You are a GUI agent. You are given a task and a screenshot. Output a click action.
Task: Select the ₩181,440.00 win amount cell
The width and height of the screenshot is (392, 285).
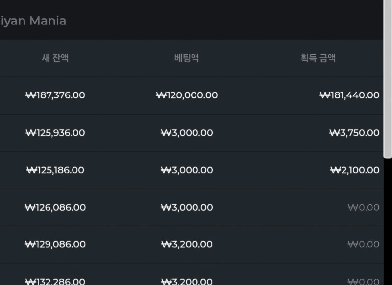[x=349, y=95]
